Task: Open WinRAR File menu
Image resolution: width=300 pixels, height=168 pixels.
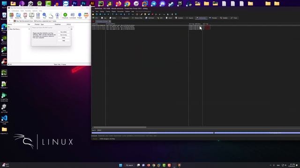Action: [9, 11]
